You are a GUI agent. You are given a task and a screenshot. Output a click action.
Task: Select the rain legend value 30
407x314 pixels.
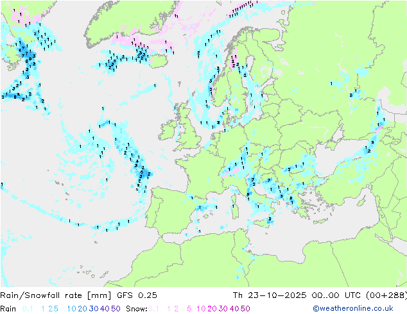[x=94, y=309]
